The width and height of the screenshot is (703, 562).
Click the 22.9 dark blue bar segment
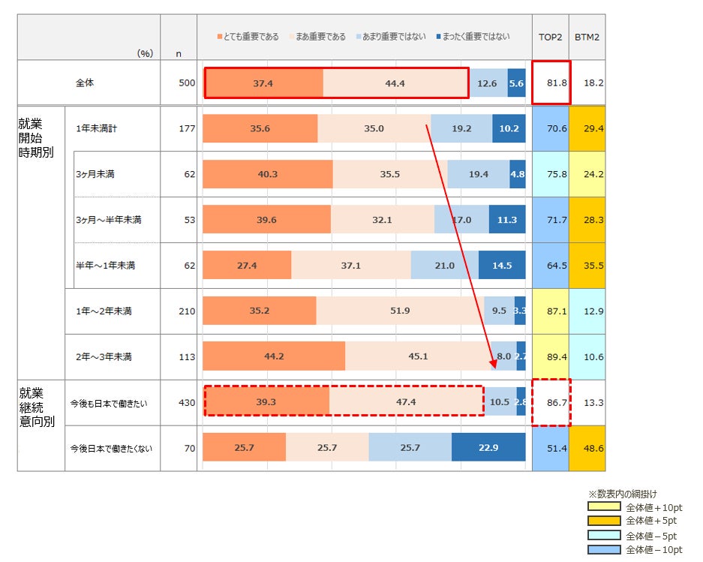coord(488,447)
